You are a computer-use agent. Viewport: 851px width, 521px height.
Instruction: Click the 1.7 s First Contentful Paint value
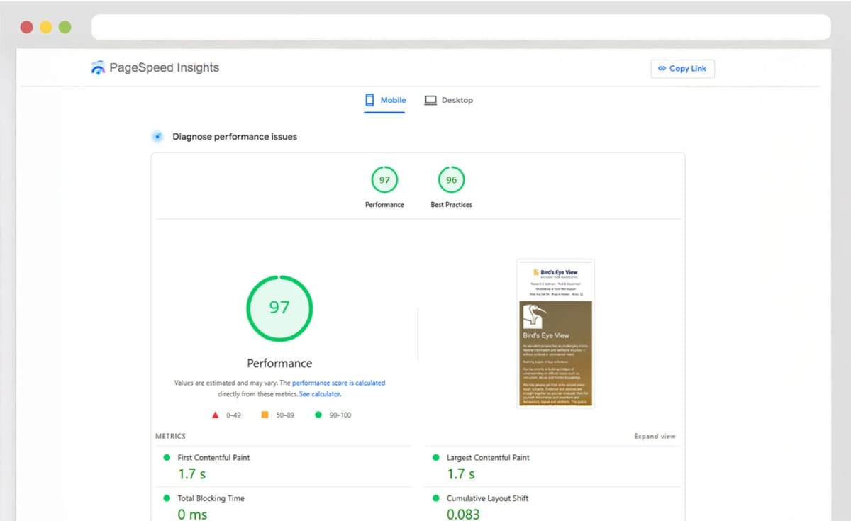(191, 474)
